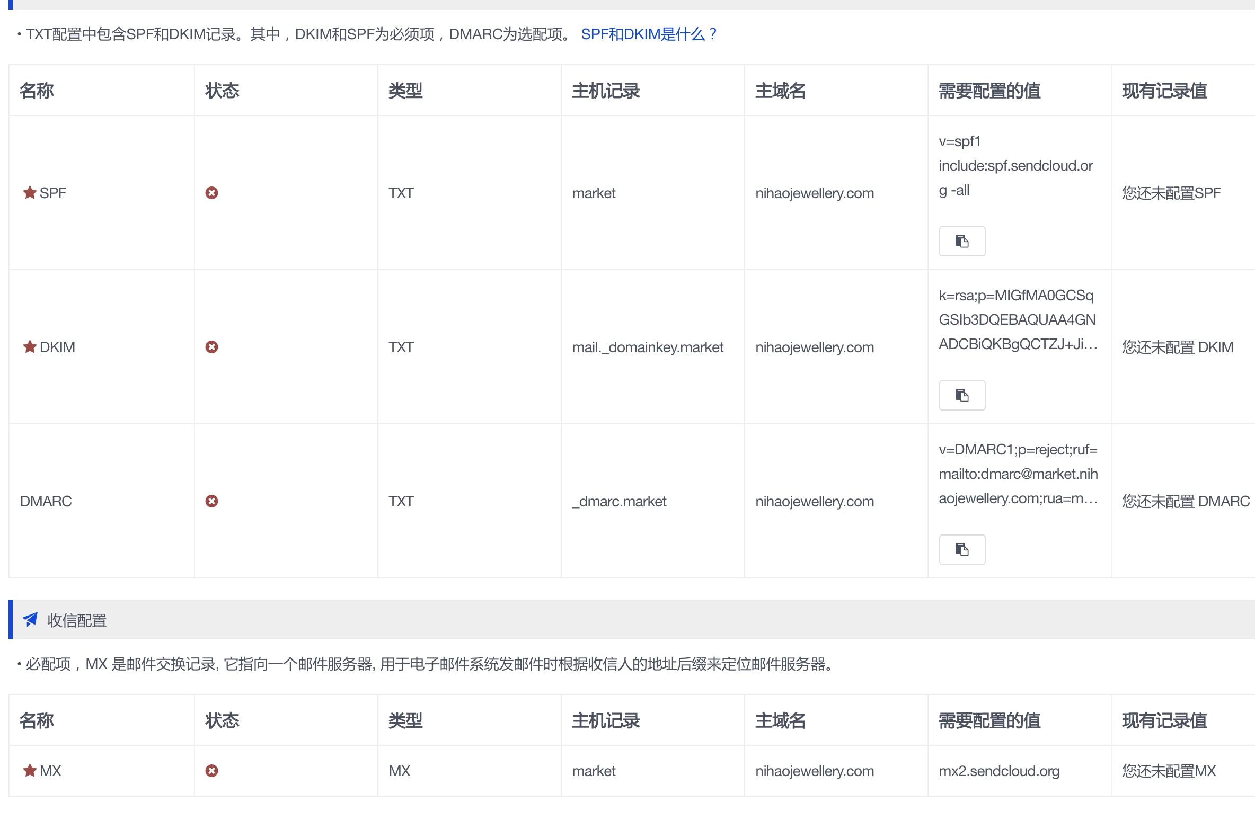Click the DMARC row error status icon
This screenshot has width=1255, height=820.
coord(211,501)
